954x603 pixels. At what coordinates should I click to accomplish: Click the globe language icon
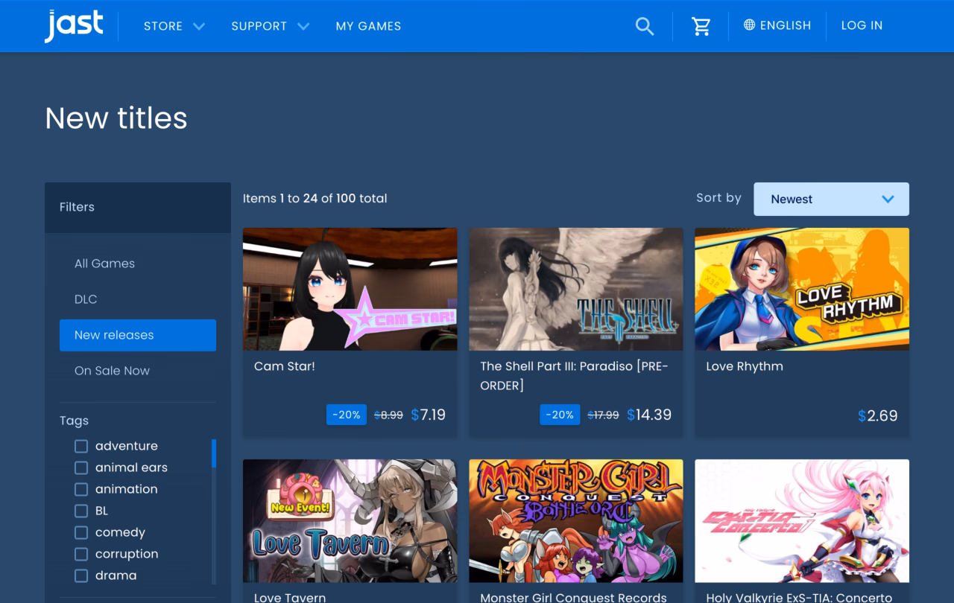(x=749, y=25)
